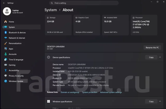Copy the Windows specifications
This screenshot has height=109, width=166.
(x=151, y=101)
